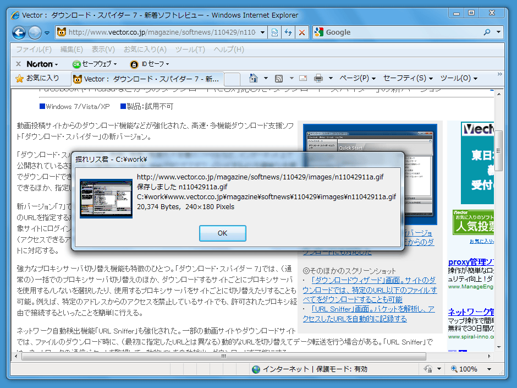Viewport: 517px width, 388px height.
Task: Open the 「ダウンロードウィザード」画面 screenshot link
Action: click(x=369, y=289)
